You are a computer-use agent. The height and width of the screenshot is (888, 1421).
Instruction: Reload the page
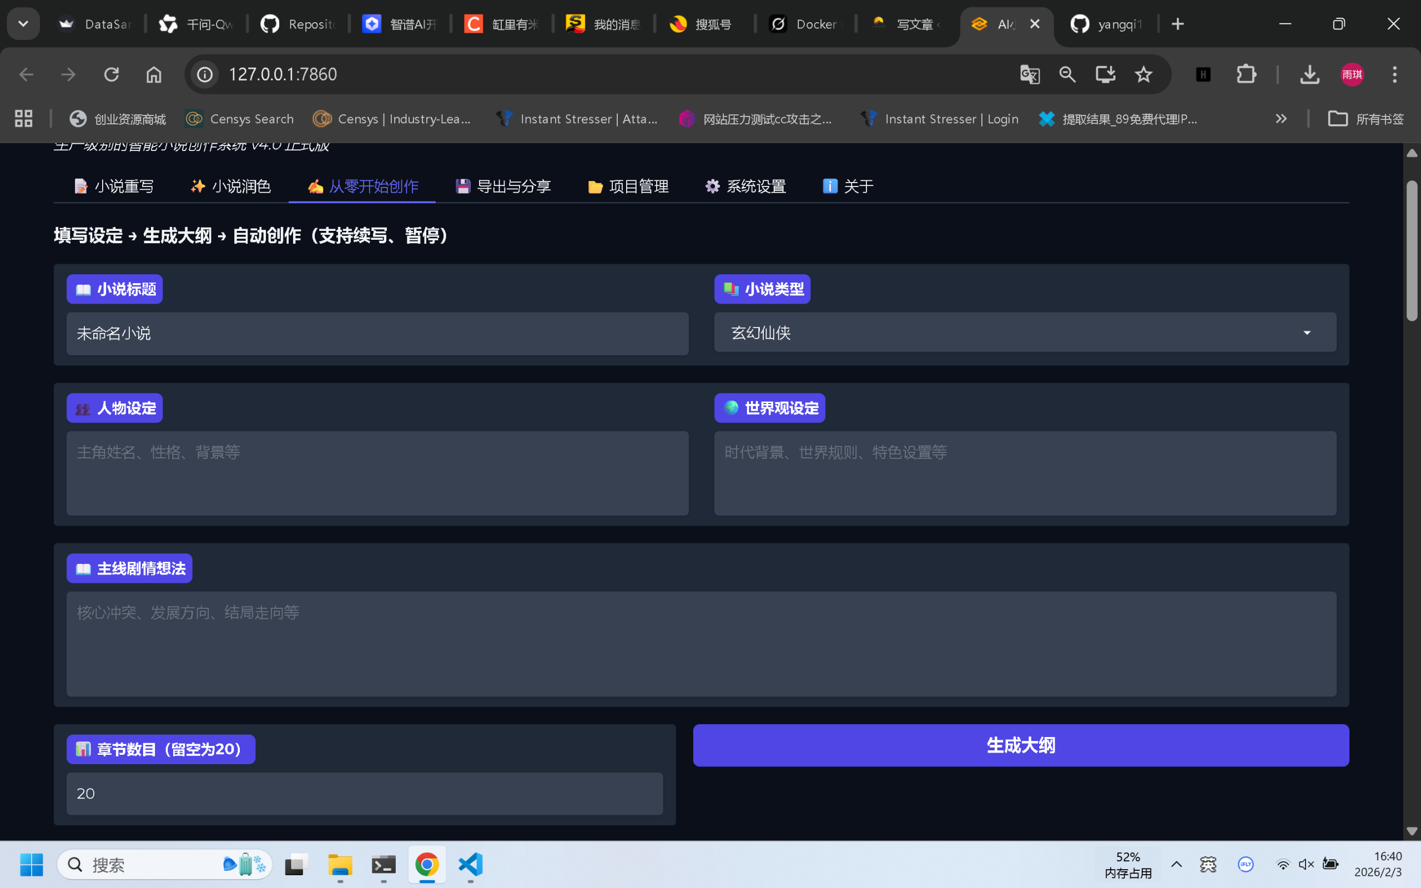112,74
